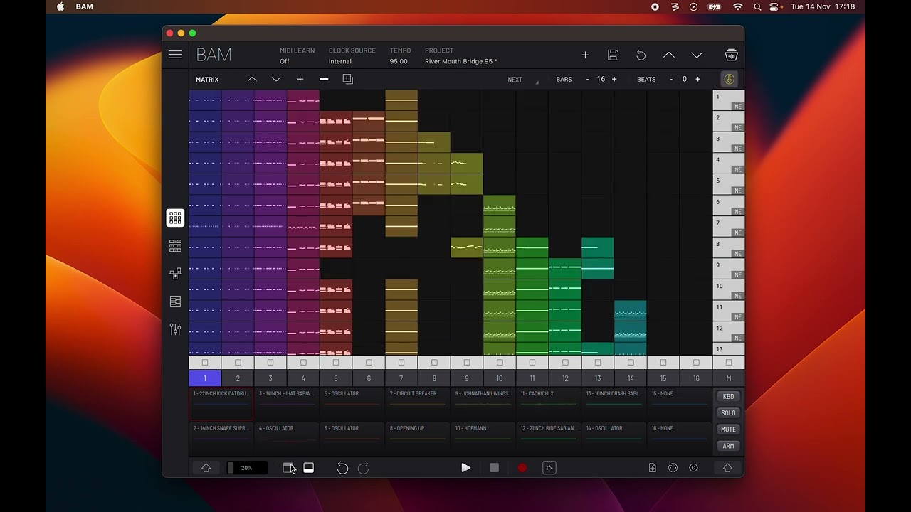
Task: Click the document plus icon in bottom bar
Action: pyautogui.click(x=652, y=468)
